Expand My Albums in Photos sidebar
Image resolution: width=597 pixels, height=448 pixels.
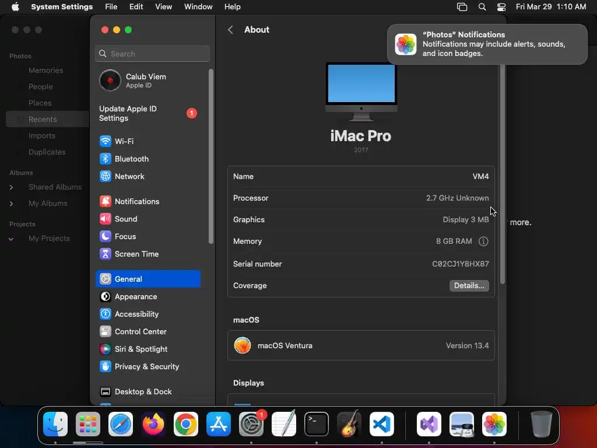pyautogui.click(x=12, y=204)
